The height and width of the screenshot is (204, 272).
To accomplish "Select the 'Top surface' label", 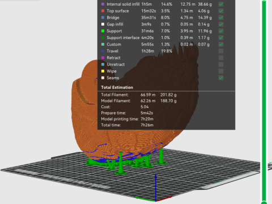I will pyautogui.click(x=118, y=11).
